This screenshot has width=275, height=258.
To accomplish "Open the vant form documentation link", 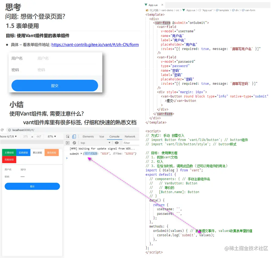I will [x=95, y=45].
